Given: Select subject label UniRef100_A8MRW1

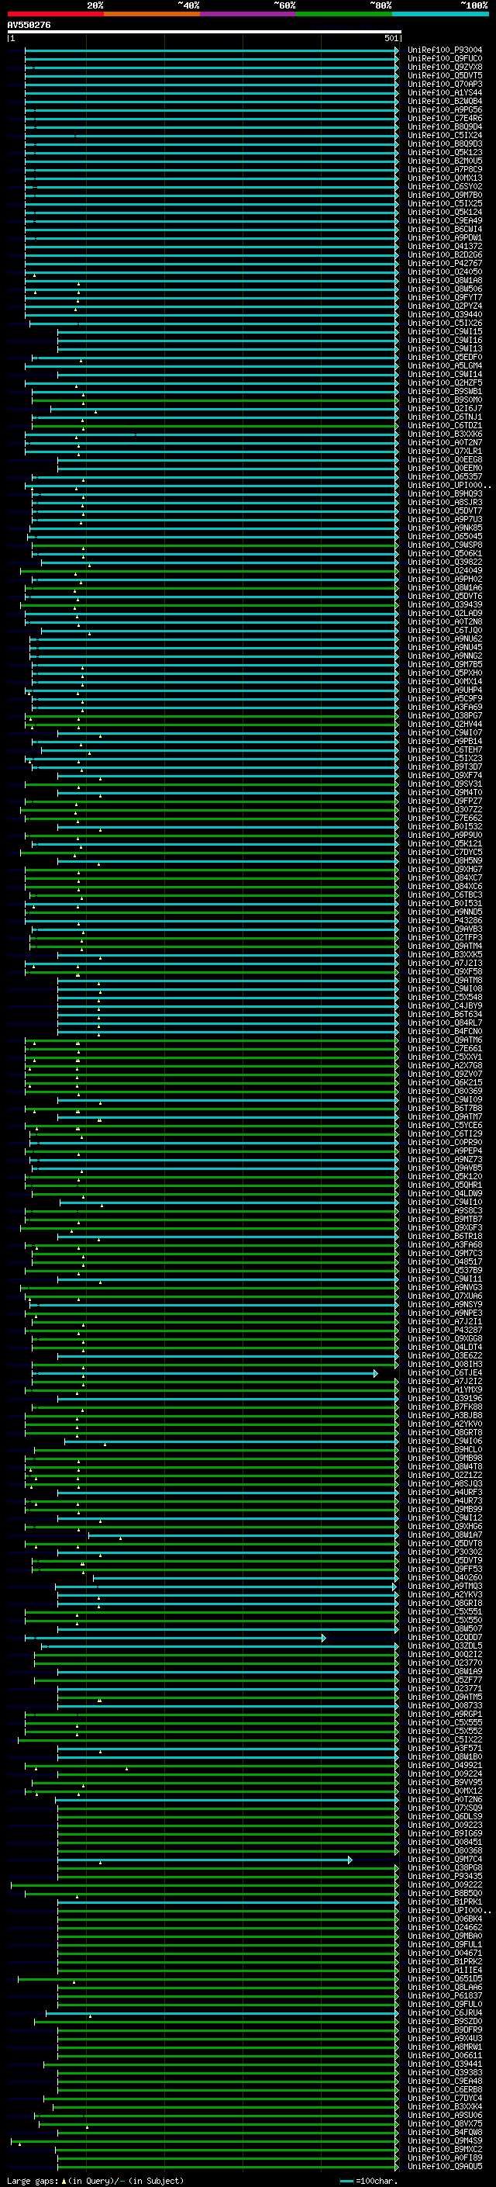Looking at the screenshot, I should click(x=445, y=2047).
